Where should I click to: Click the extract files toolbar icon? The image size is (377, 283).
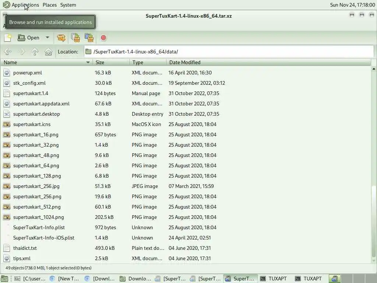(x=61, y=38)
